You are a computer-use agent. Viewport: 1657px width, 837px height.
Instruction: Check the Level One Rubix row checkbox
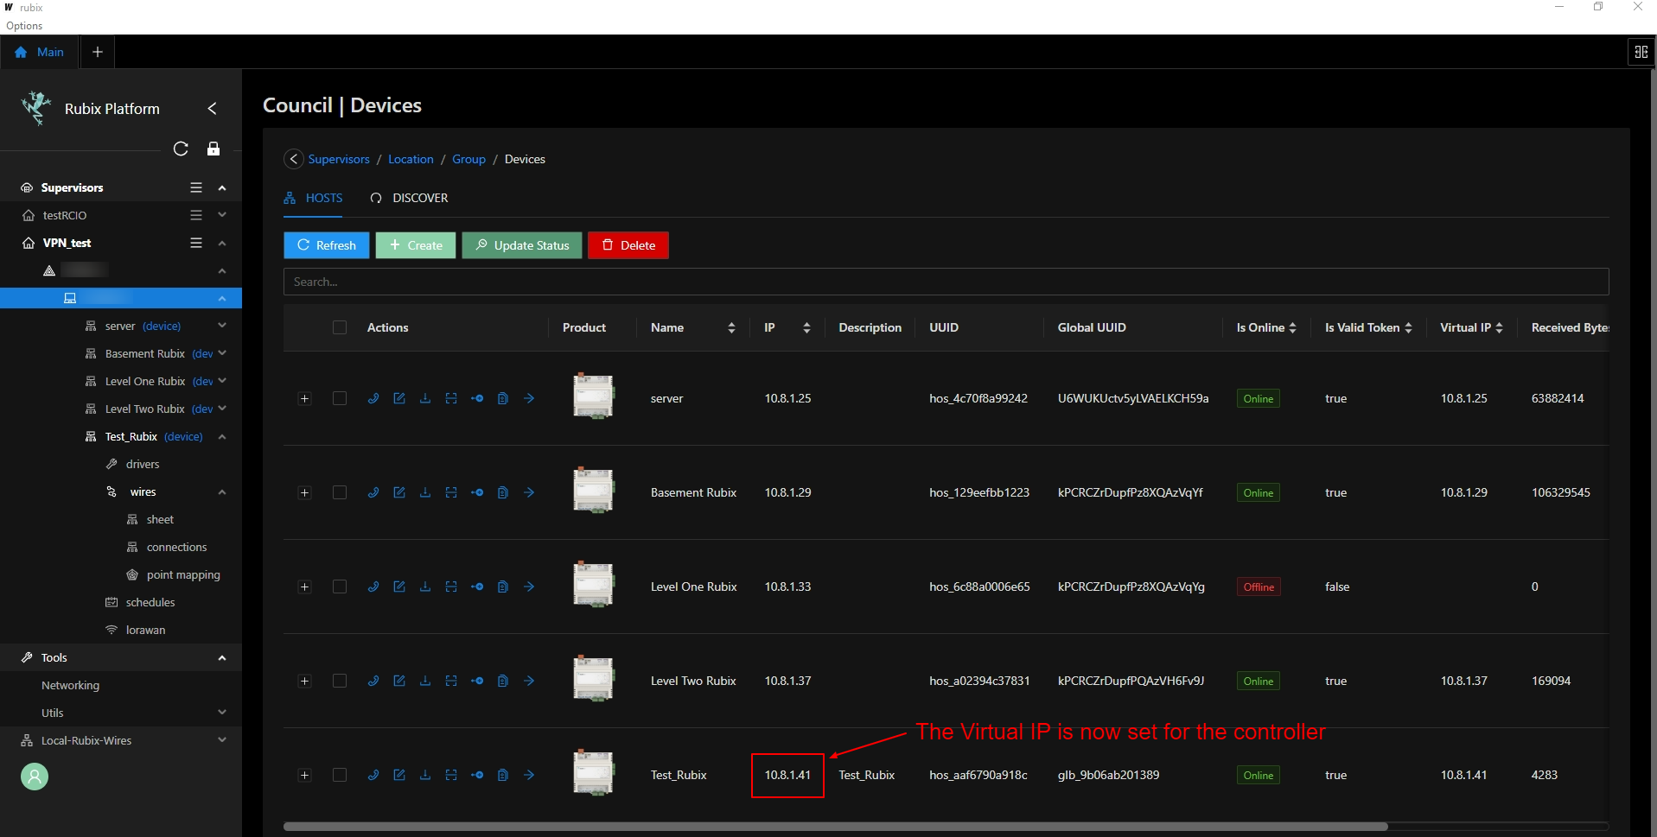tap(340, 587)
